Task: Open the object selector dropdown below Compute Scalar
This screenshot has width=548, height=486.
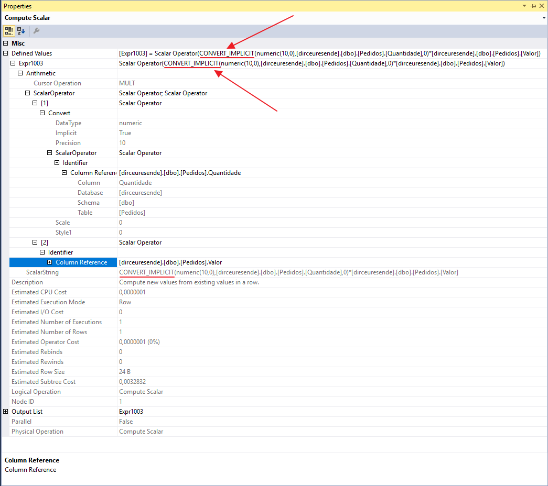Action: click(543, 17)
